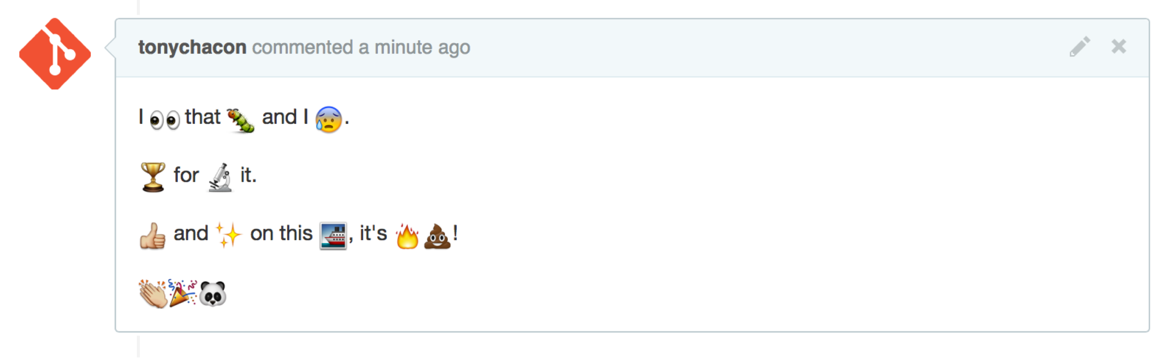
Task: Click the cold sweat face emoji
Action: tap(329, 119)
